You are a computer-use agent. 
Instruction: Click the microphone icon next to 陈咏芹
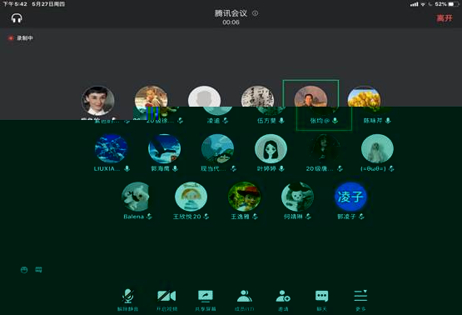tap(388, 120)
